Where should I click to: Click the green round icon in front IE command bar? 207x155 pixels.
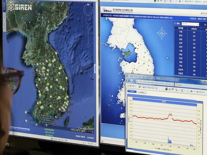coord(169,90)
